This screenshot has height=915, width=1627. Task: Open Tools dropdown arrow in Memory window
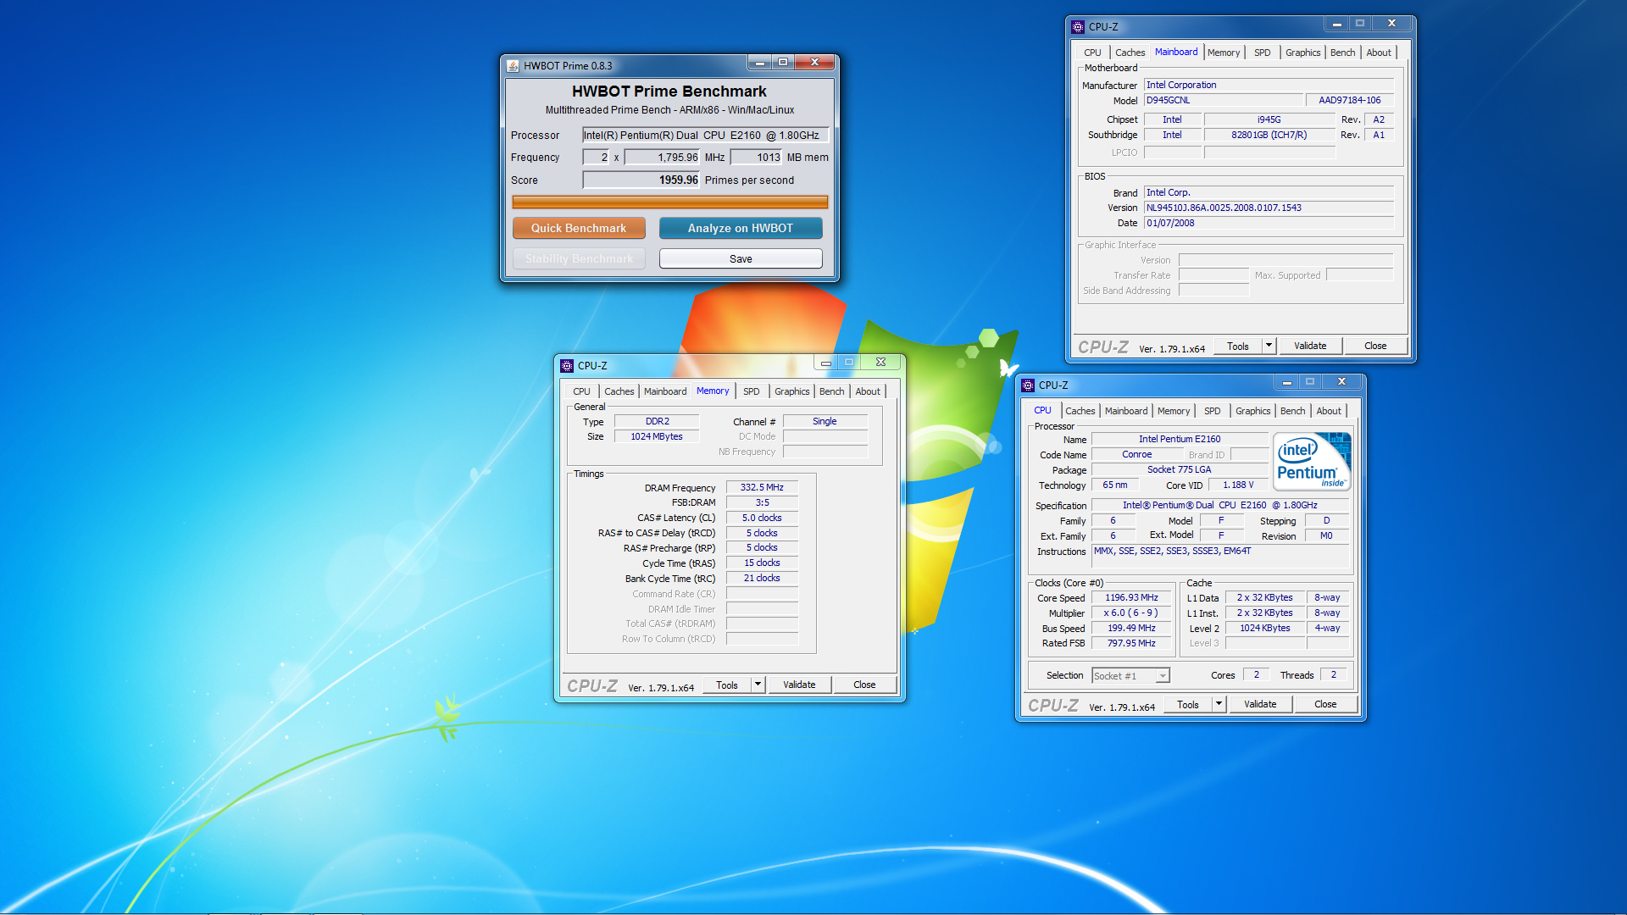point(758,685)
